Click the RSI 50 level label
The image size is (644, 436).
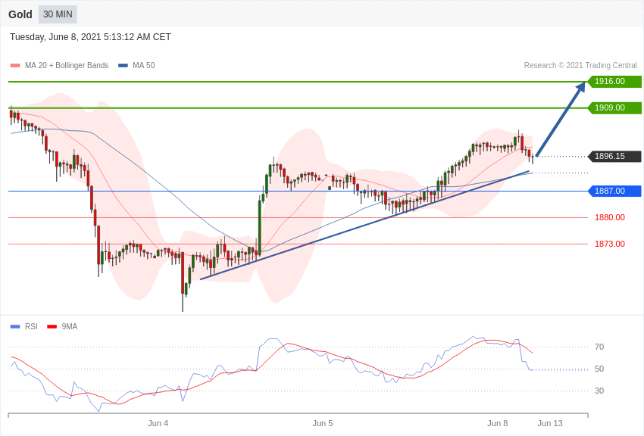(x=599, y=369)
